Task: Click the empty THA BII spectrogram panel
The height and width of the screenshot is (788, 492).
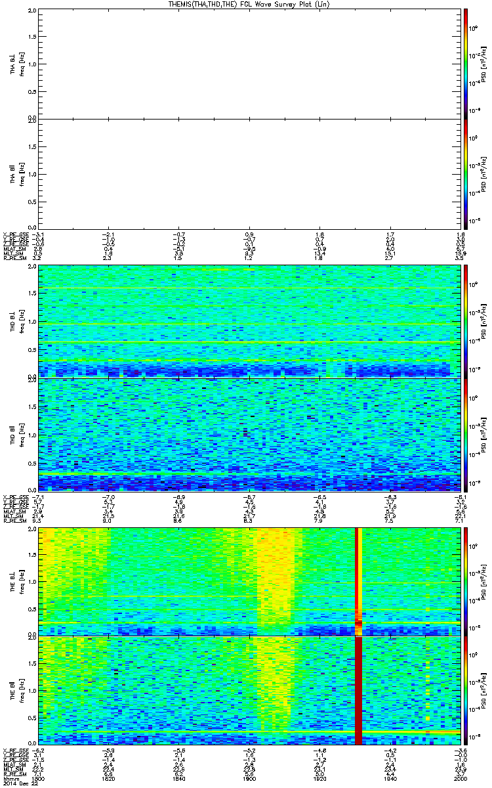Action: coord(249,173)
